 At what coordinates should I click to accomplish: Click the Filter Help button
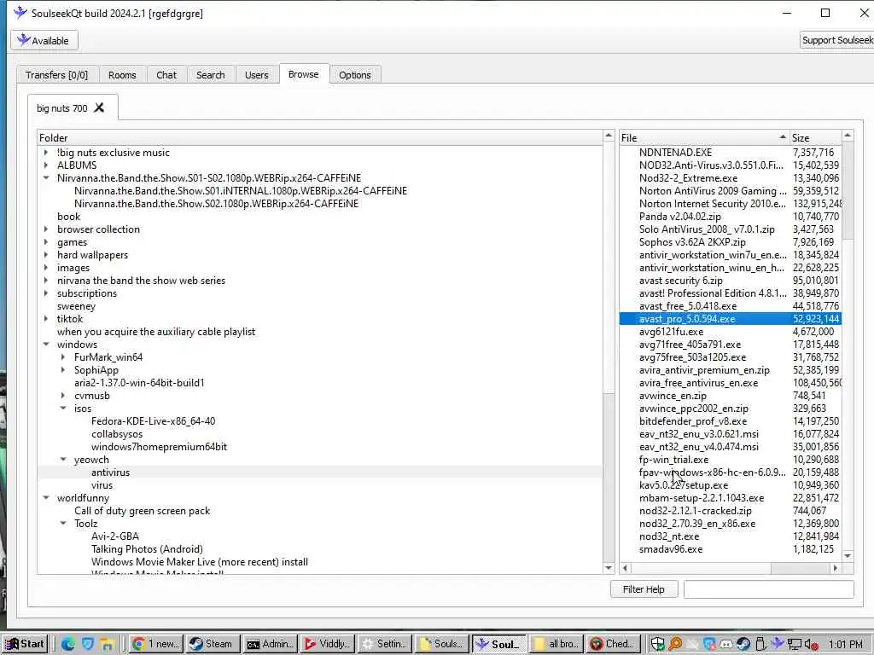644,588
